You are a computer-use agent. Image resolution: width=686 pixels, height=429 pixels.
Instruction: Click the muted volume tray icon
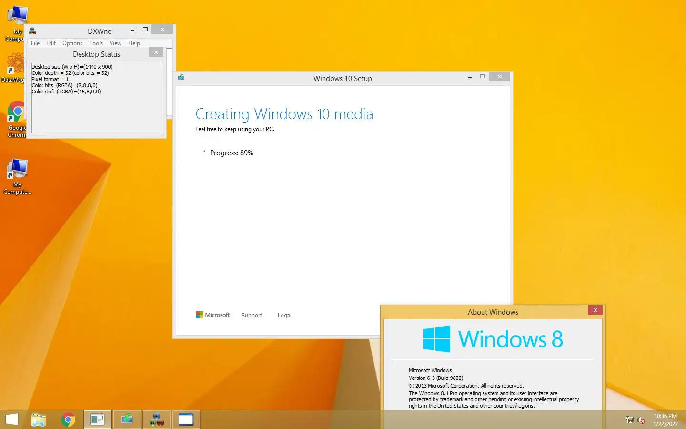(x=641, y=420)
